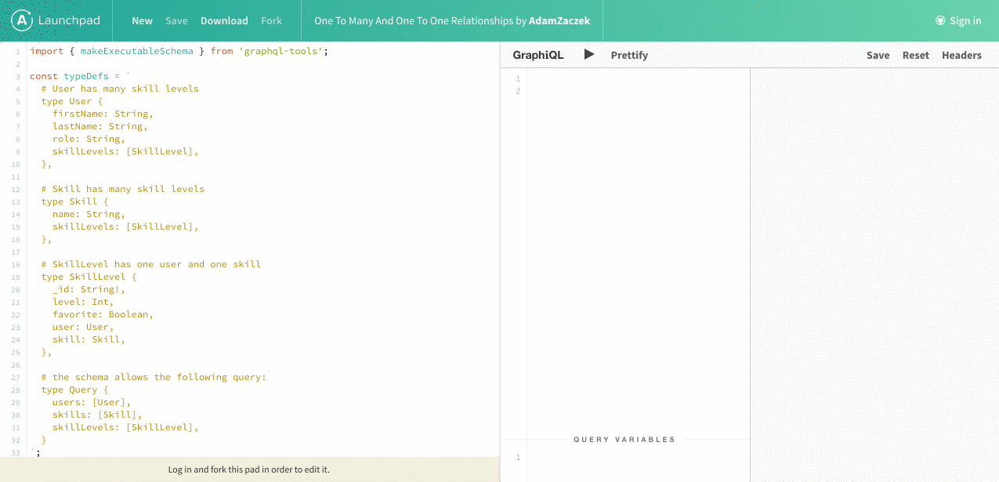This screenshot has width=999, height=482.
Task: Download the pad
Action: coord(224,21)
